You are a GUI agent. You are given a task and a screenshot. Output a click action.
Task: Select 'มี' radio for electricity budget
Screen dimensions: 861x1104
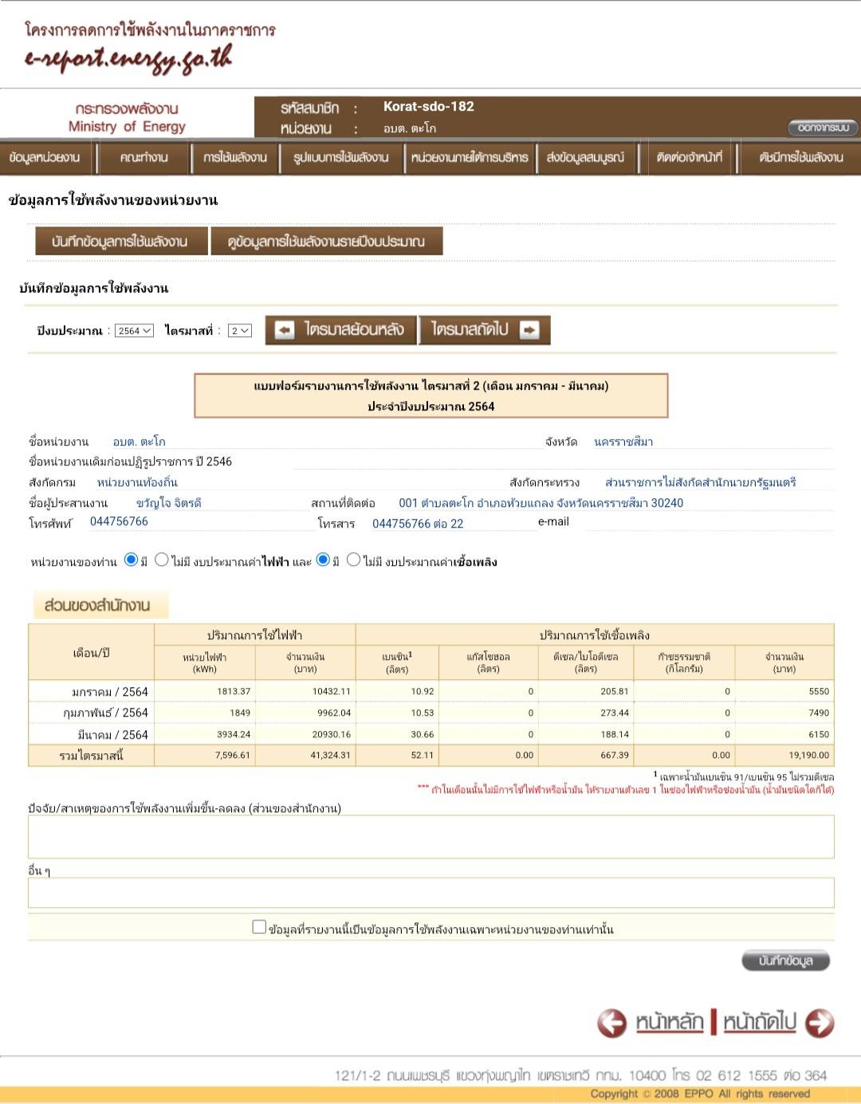point(132,560)
